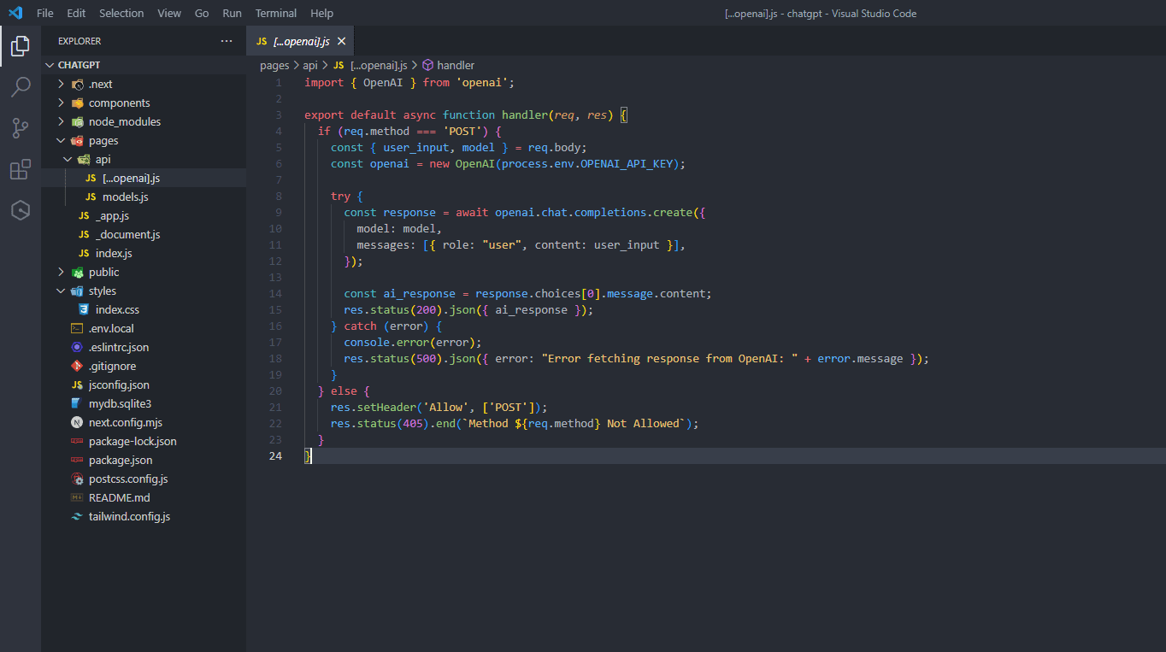Click the api breadcrumb segment
The height and width of the screenshot is (652, 1166).
[310, 65]
